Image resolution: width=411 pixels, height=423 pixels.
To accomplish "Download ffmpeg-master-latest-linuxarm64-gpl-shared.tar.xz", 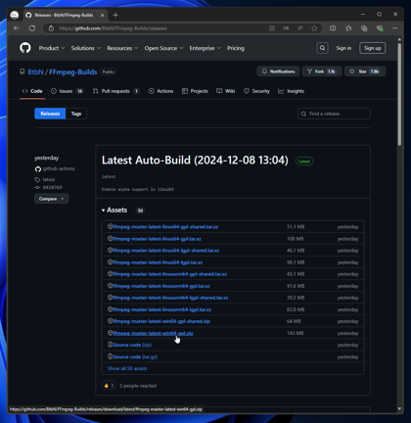I will (x=169, y=274).
